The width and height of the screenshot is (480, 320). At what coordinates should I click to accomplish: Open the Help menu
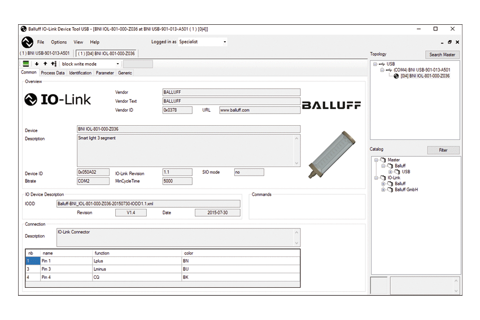click(95, 42)
